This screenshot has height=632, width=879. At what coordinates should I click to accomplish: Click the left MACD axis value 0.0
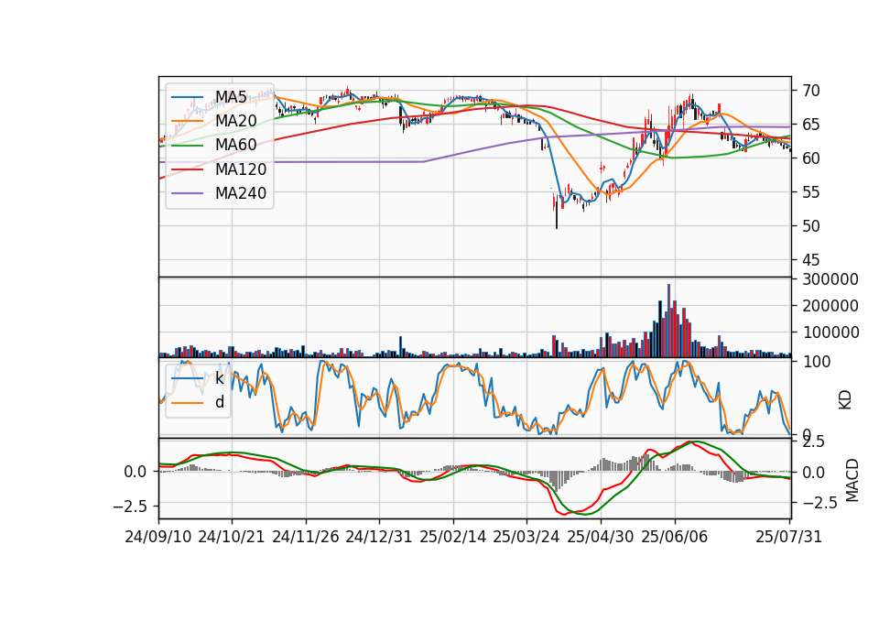pyautogui.click(x=136, y=473)
